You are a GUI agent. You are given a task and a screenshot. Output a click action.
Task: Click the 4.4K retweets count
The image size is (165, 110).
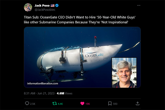(x=60, y=104)
